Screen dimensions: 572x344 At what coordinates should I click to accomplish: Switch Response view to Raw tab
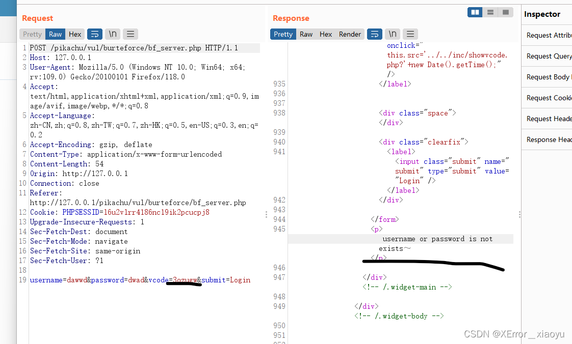tap(306, 34)
